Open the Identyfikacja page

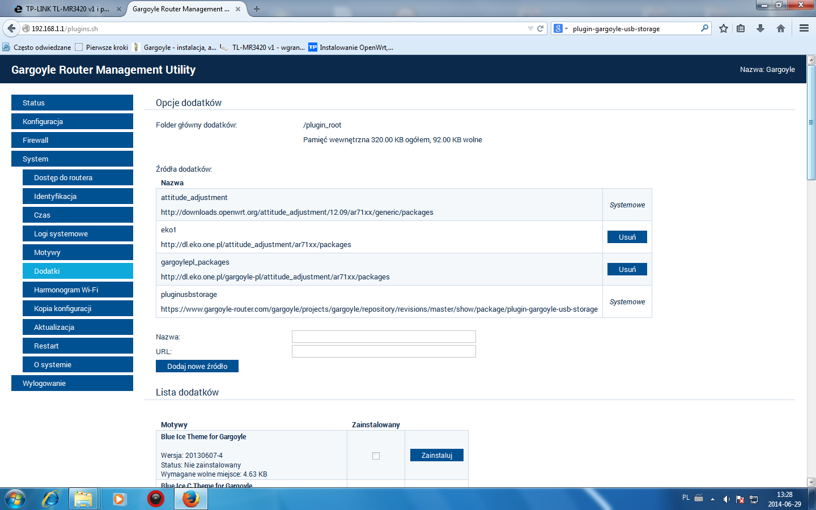(x=78, y=196)
